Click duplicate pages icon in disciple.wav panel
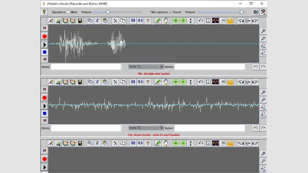308x173 pixels. [x=123, y=21]
